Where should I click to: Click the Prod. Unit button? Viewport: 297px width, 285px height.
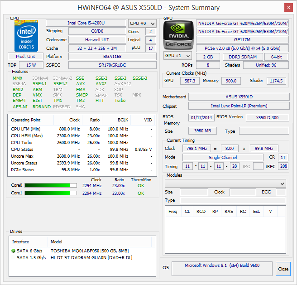(x=25, y=57)
